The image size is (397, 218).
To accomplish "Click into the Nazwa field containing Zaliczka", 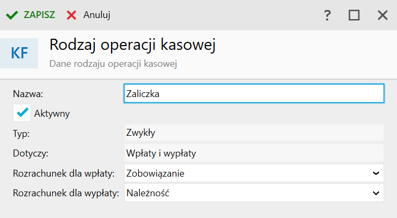I will [x=254, y=94].
